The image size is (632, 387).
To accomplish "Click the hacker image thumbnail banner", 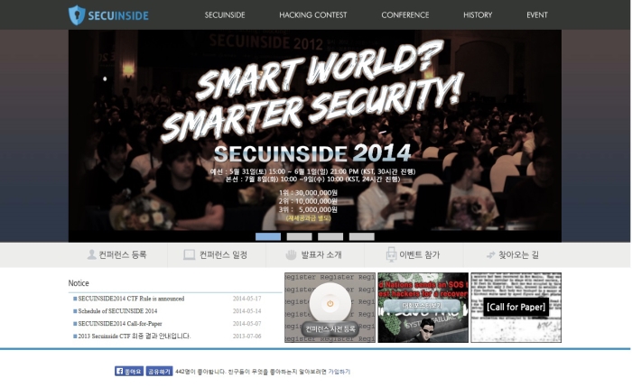I will pyautogui.click(x=423, y=308).
